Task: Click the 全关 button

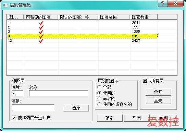Action: click(158, 100)
